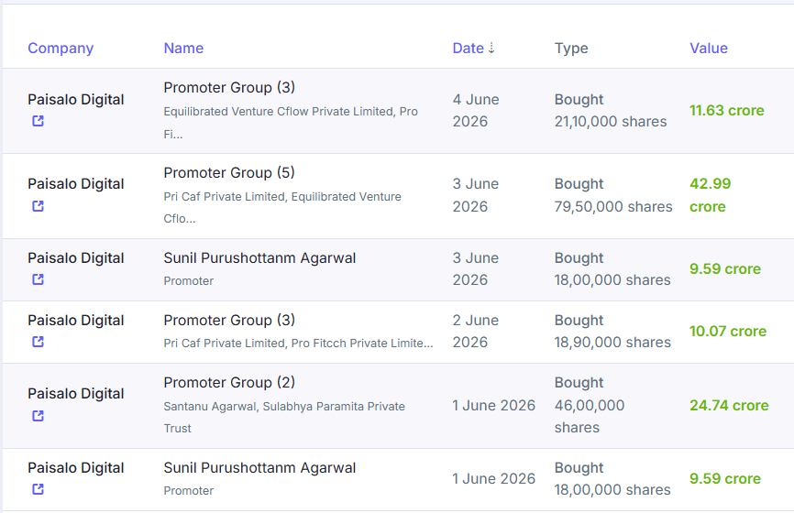The height and width of the screenshot is (513, 794).
Task: Click the Type column header
Action: 571,48
